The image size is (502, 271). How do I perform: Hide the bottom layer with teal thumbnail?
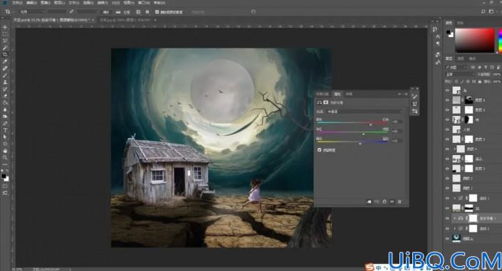click(447, 238)
